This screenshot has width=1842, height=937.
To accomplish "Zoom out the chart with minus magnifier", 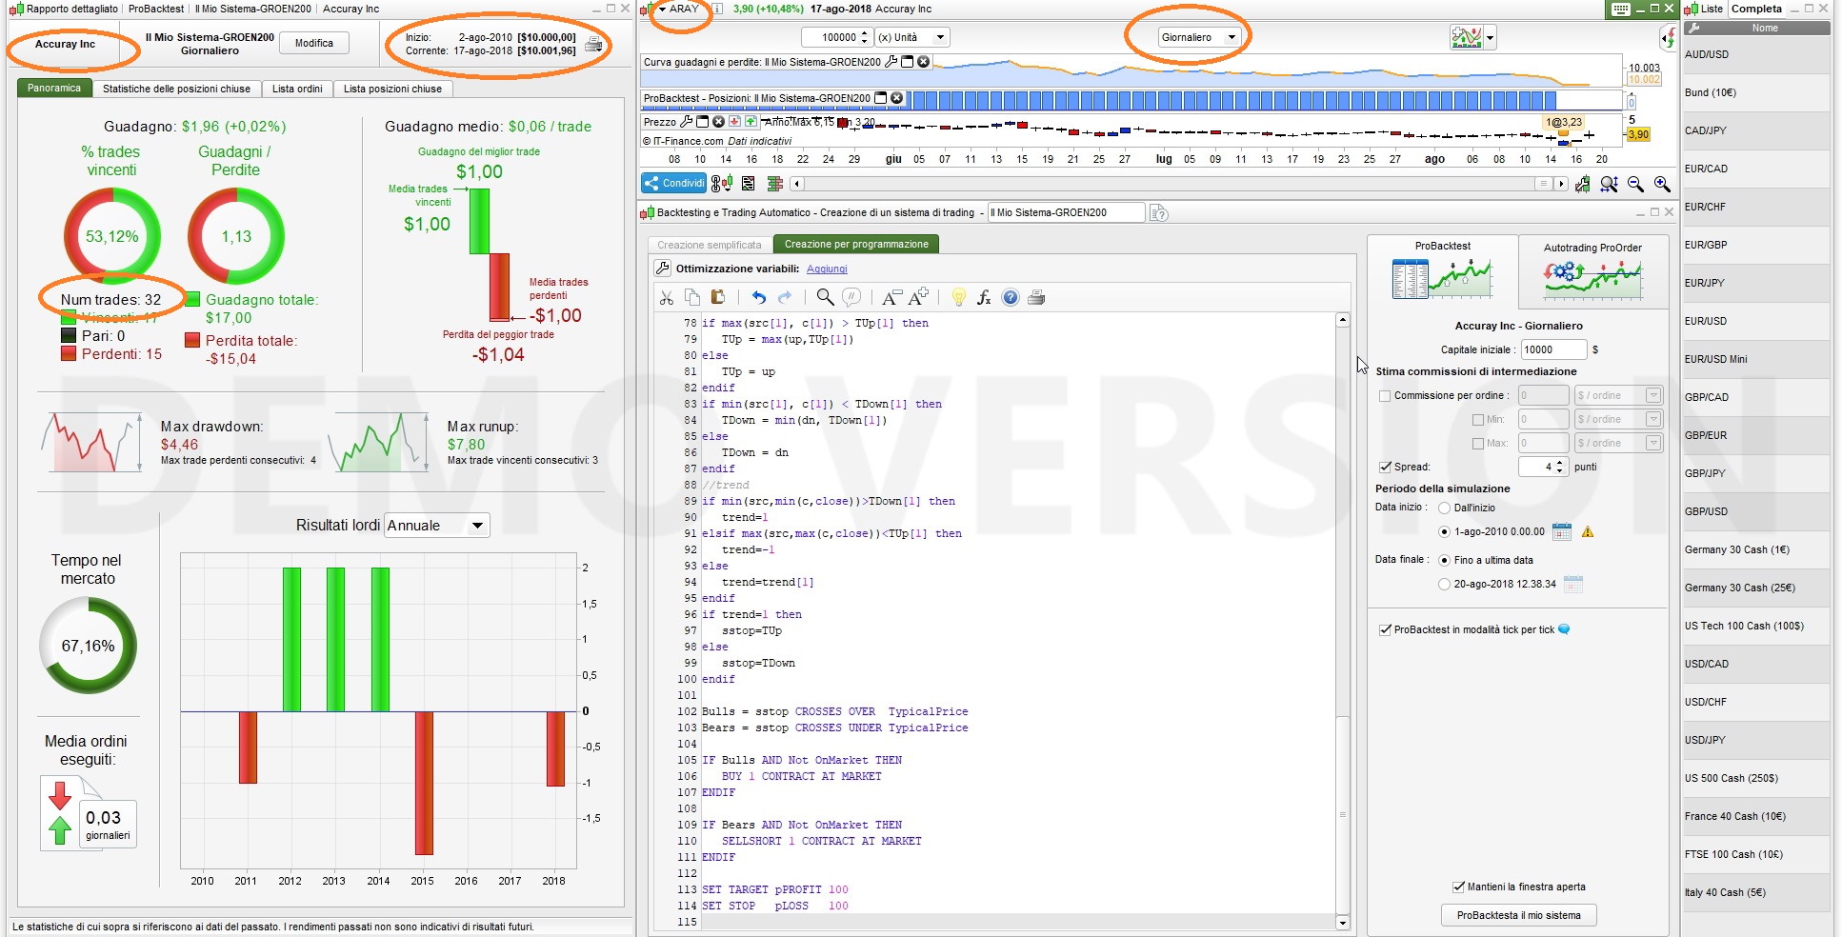I will (x=1635, y=184).
